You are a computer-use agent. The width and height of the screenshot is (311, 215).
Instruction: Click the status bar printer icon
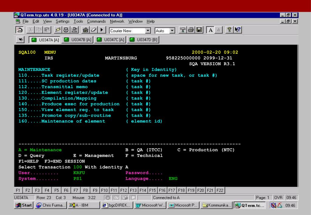tap(125, 198)
